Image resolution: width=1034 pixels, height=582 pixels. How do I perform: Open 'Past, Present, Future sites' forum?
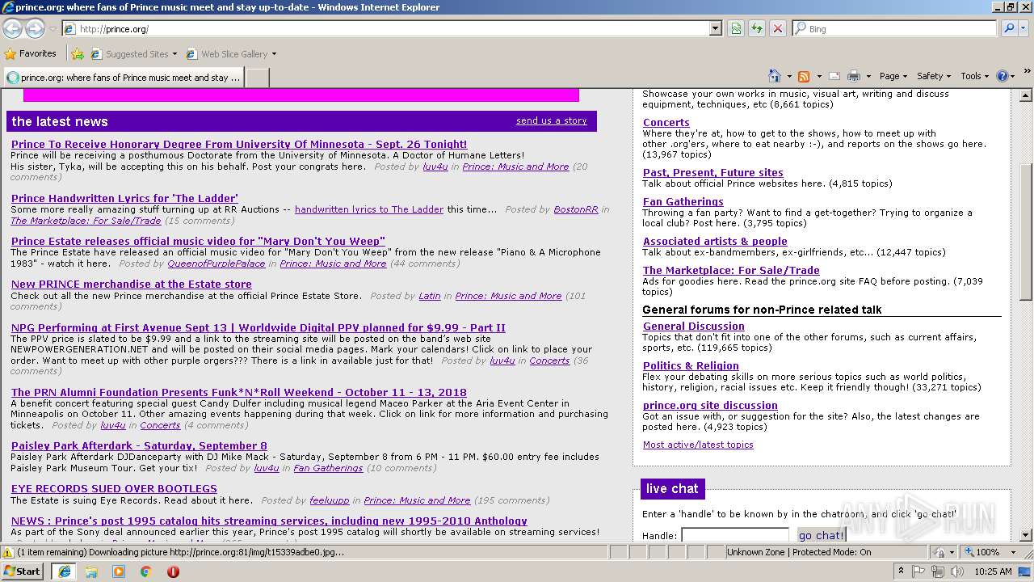pos(713,172)
